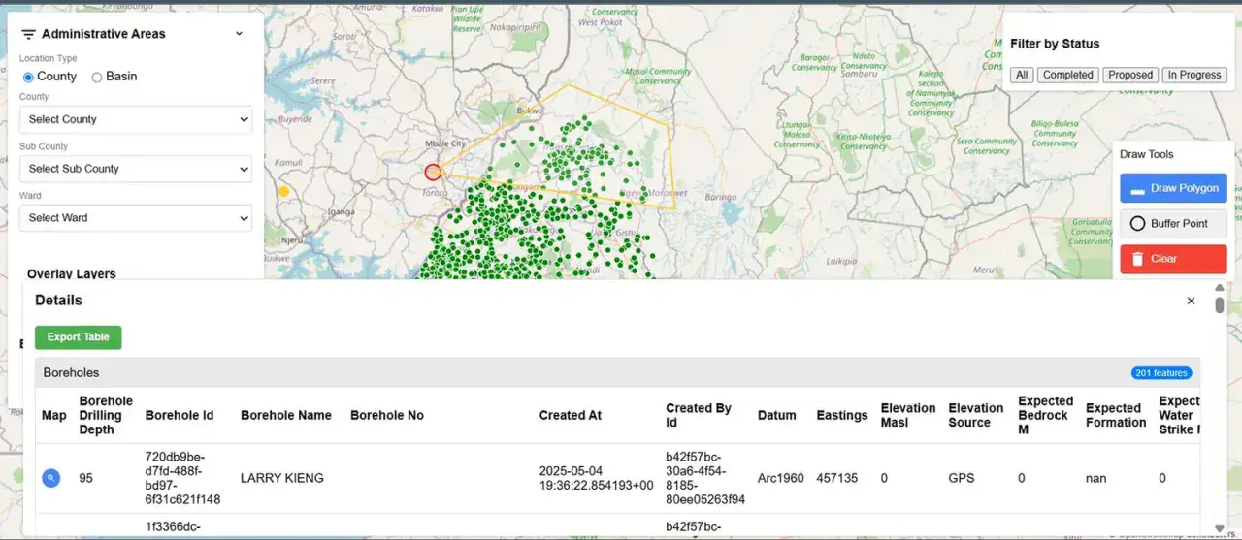
Task: Click the scrollbar up arrow in Details
Action: tap(1220, 288)
